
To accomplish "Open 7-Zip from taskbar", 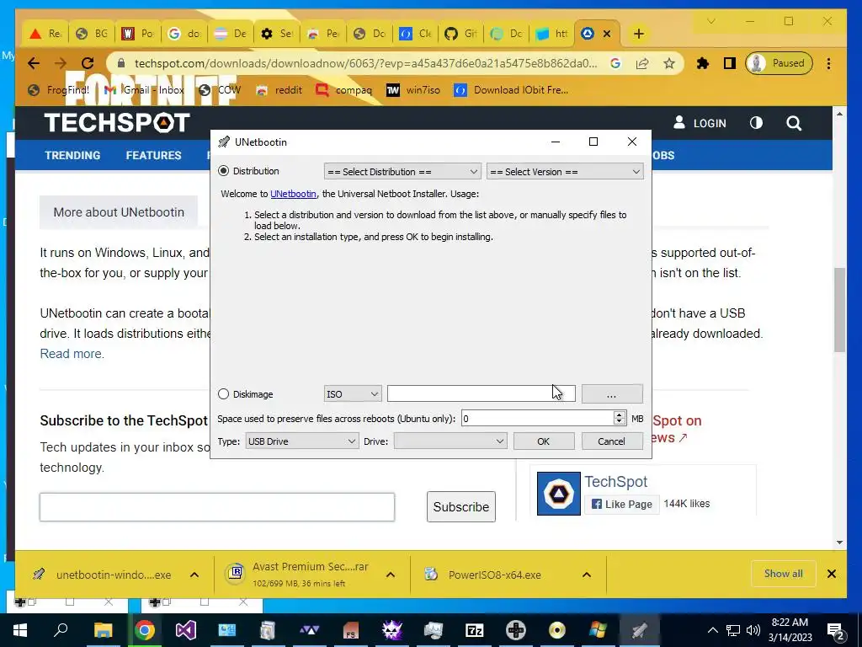I will click(475, 630).
